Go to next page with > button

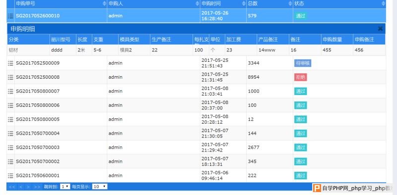point(28,187)
